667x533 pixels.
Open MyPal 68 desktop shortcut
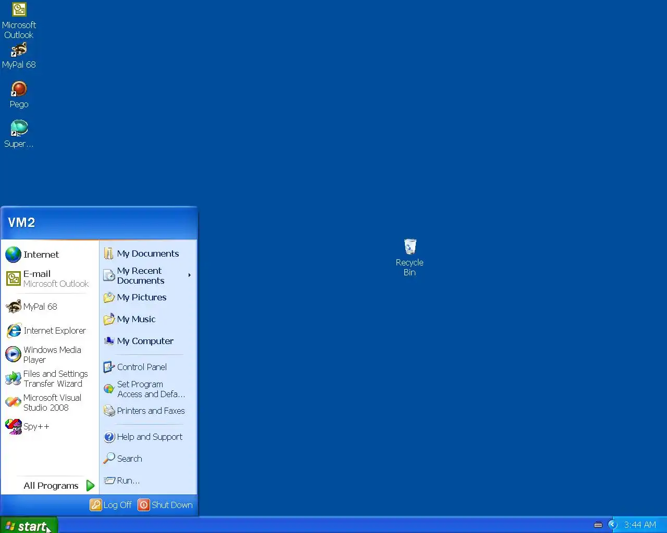pos(19,56)
